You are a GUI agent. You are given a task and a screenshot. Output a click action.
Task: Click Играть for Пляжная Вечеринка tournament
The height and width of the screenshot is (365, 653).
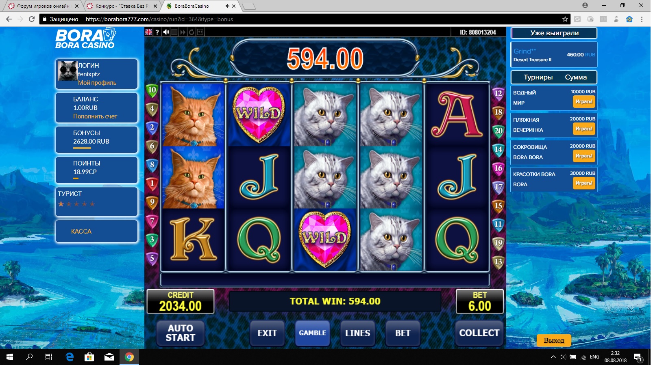tap(584, 129)
